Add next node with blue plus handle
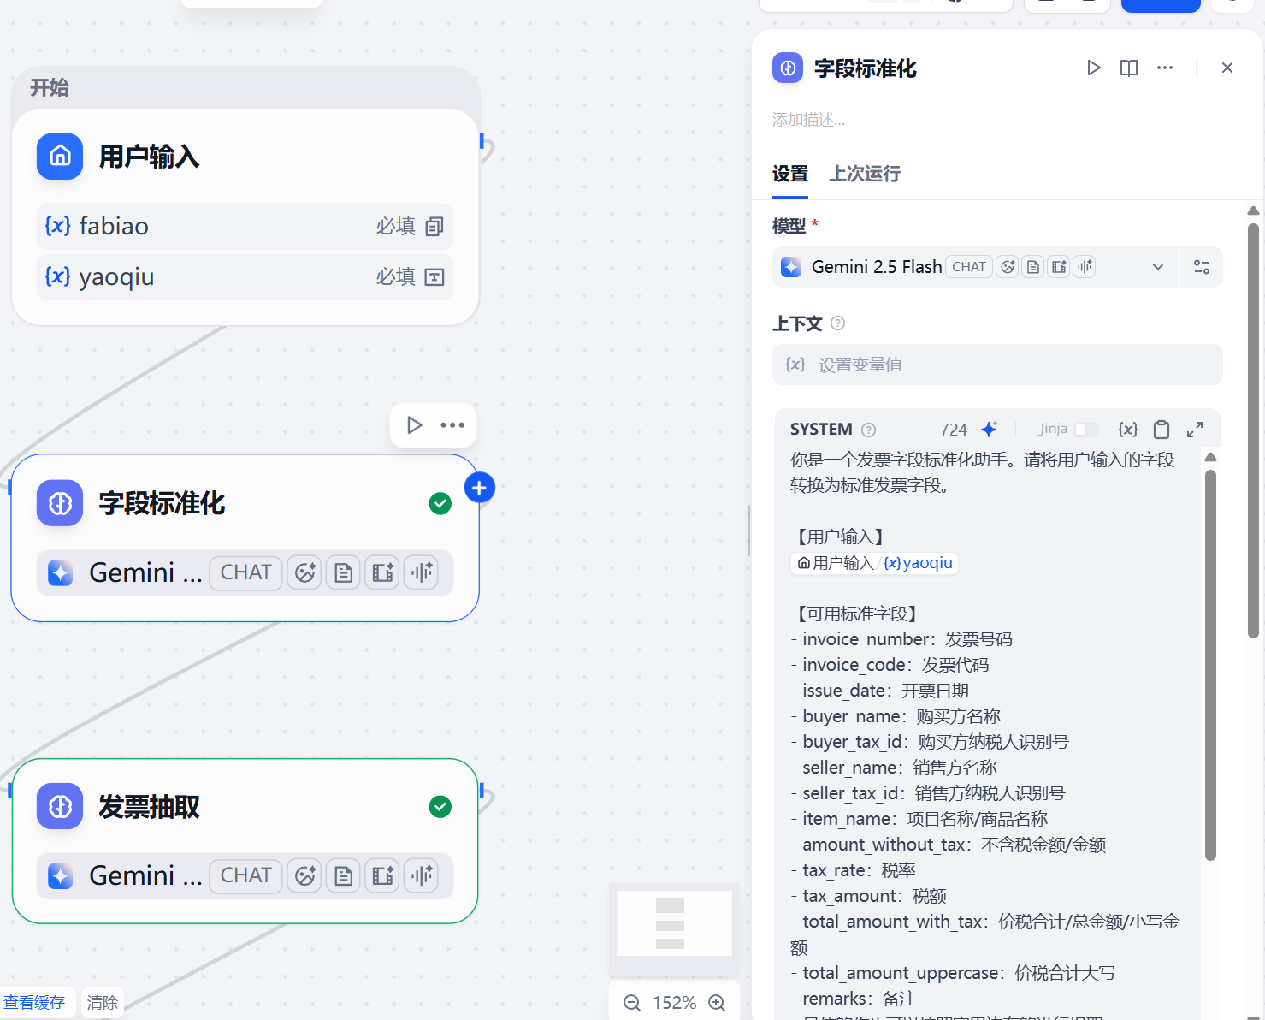This screenshot has width=1265, height=1020. [x=479, y=488]
